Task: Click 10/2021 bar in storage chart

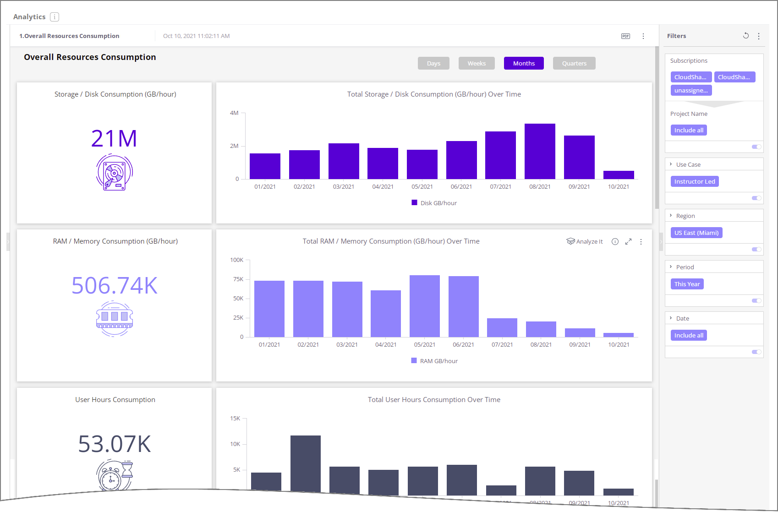Action: click(x=619, y=175)
